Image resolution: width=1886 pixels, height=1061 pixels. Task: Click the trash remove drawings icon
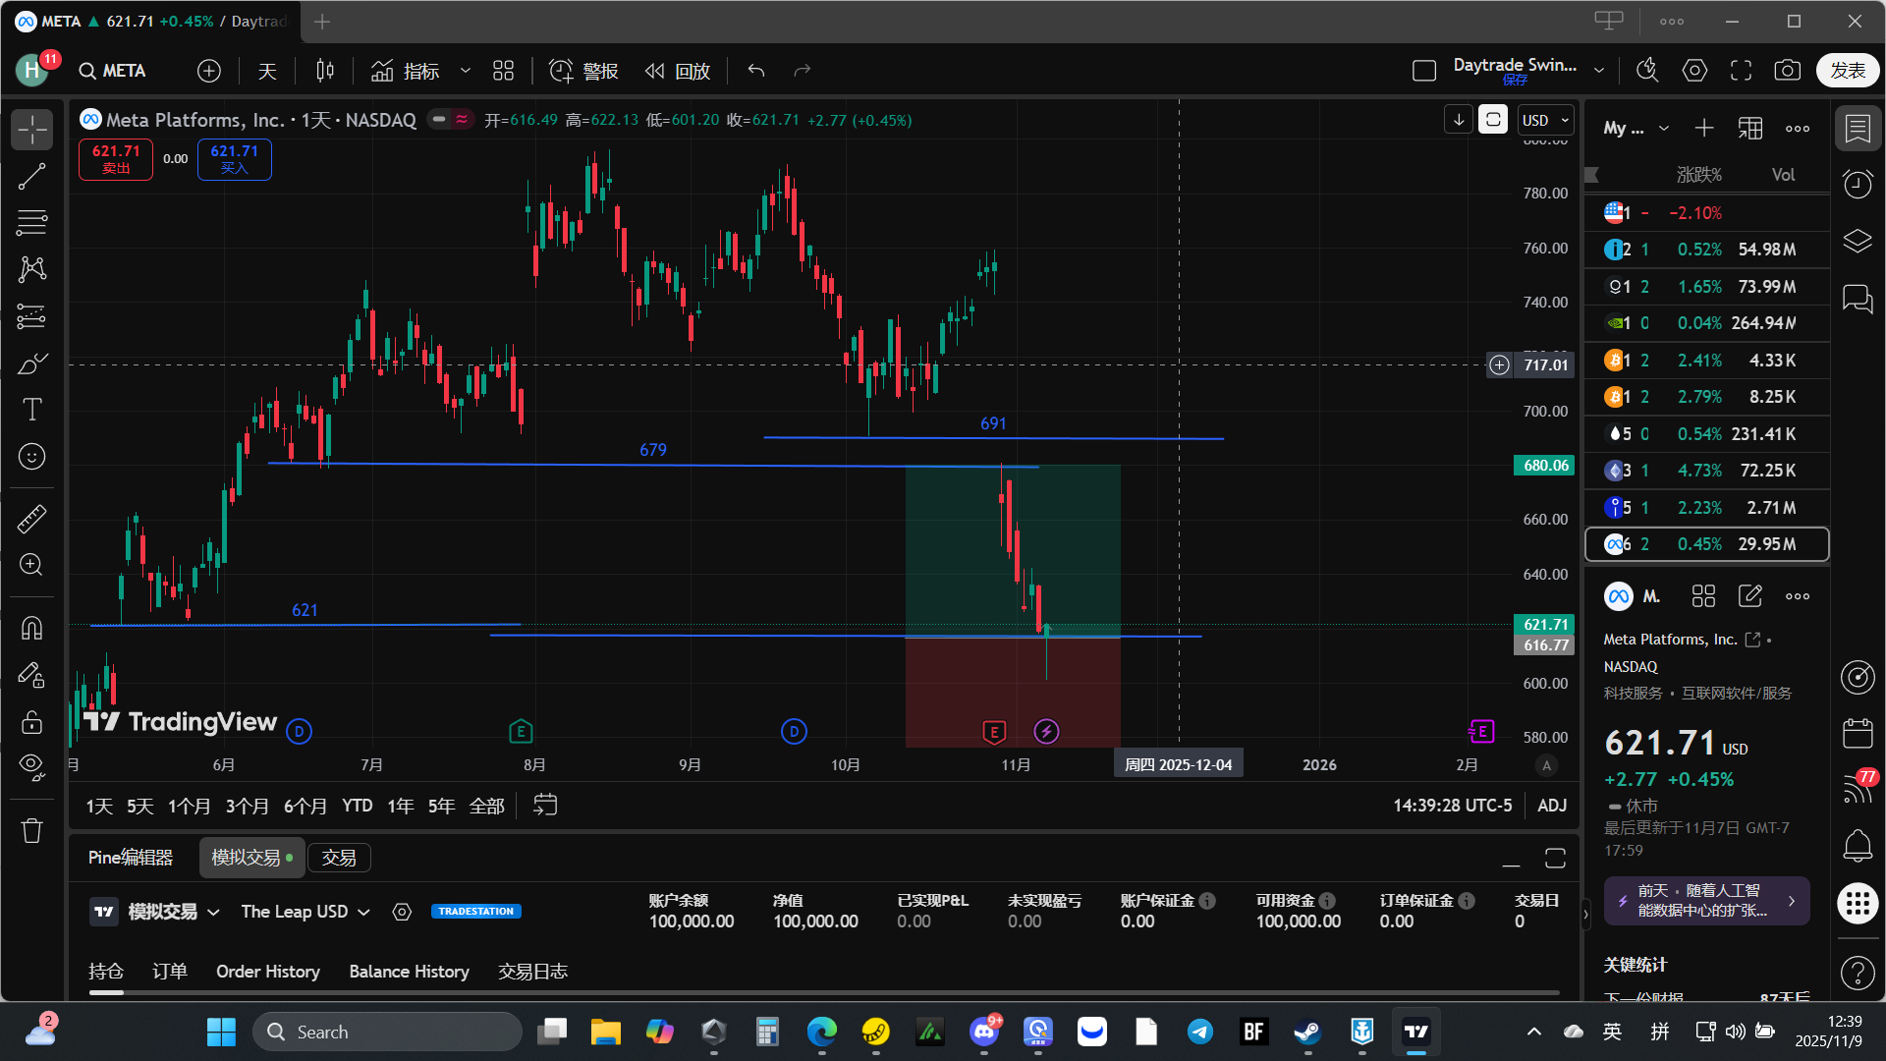click(x=31, y=831)
